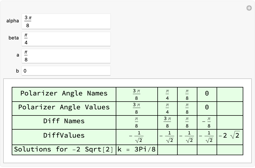The width and height of the screenshot is (255, 168).
Task: Click the k = 3Pi/8 solution cell
Action: [x=137, y=150]
